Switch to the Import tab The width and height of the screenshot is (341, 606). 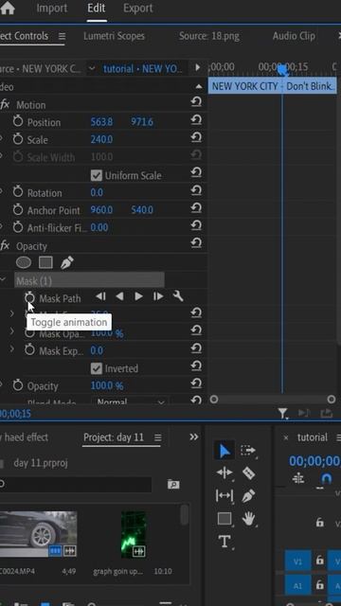52,9
